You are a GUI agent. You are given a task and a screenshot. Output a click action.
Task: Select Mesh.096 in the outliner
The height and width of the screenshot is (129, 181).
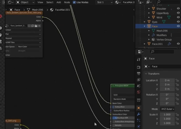(162, 31)
